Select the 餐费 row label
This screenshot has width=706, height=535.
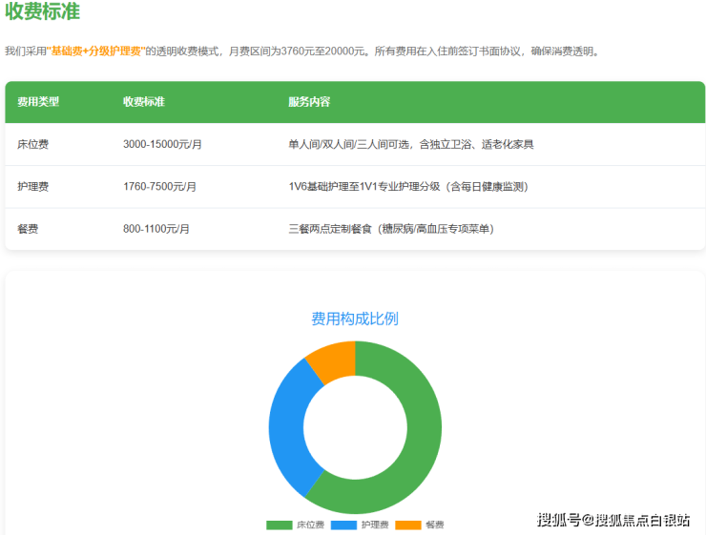[28, 229]
